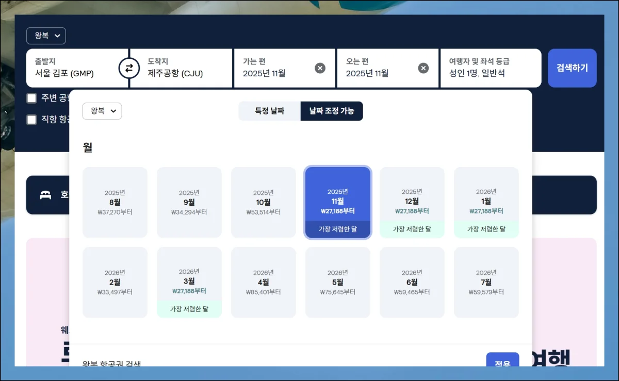This screenshot has height=381, width=619.
Task: Open the 왕복 trip type dropdown at top
Action: tap(46, 36)
